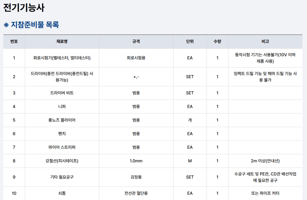The image size is (307, 200).
Task: Click the 임팩트 드릴 기능 remark
Action: [265, 77]
